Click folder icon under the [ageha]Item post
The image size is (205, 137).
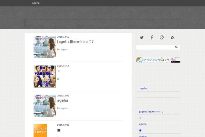(58, 49)
